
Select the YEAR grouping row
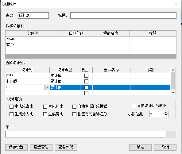pyautogui.click(x=91, y=39)
